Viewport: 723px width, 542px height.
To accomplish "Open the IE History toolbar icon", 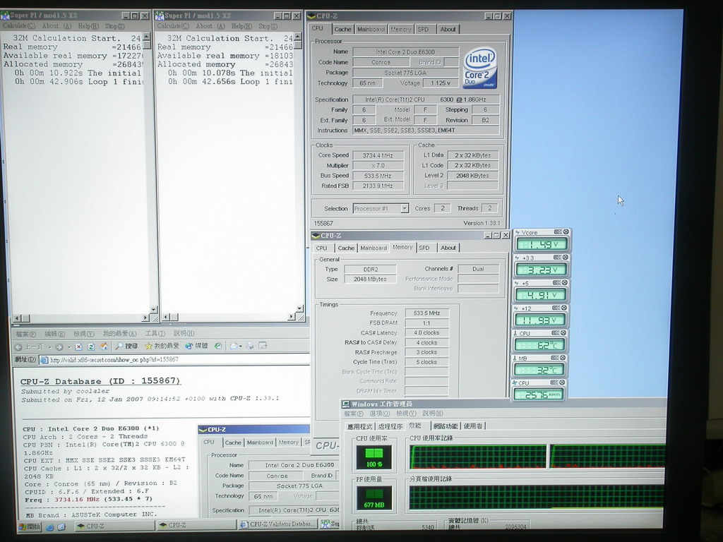I will pyautogui.click(x=218, y=346).
